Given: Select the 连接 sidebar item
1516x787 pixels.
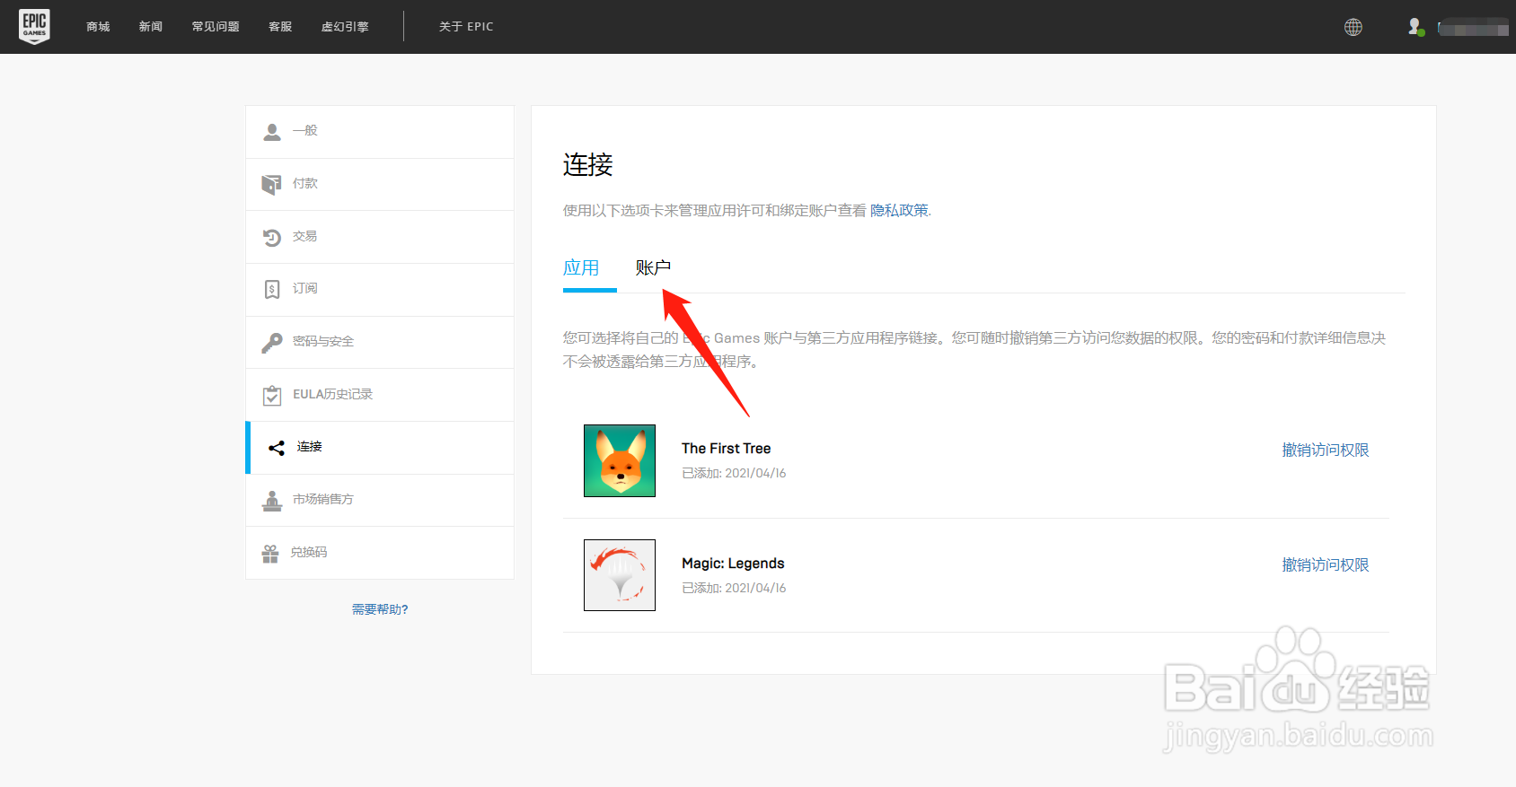Looking at the screenshot, I should 380,448.
